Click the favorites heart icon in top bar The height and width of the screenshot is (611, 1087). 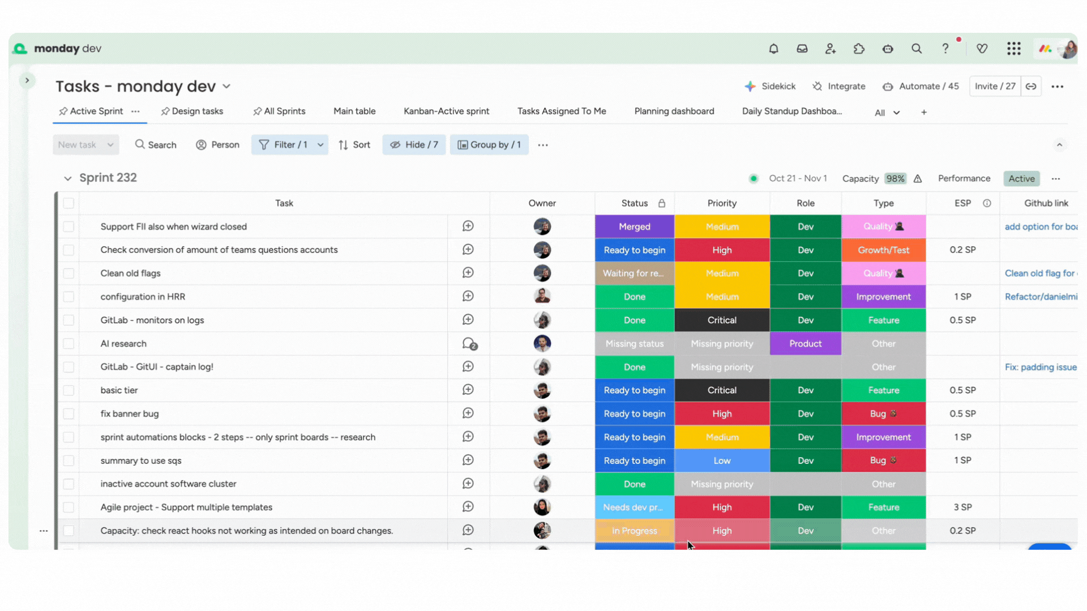[982, 49]
